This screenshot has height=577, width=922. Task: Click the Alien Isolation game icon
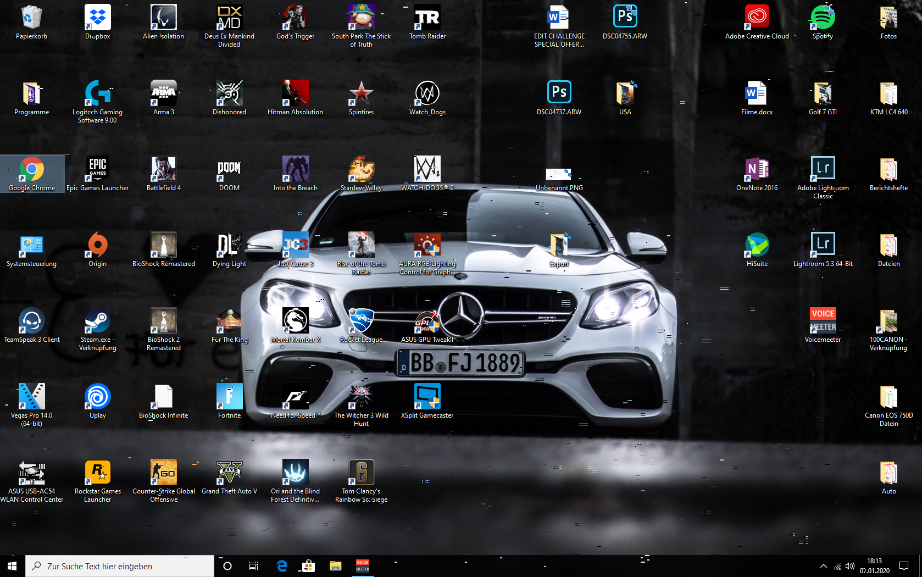(164, 17)
